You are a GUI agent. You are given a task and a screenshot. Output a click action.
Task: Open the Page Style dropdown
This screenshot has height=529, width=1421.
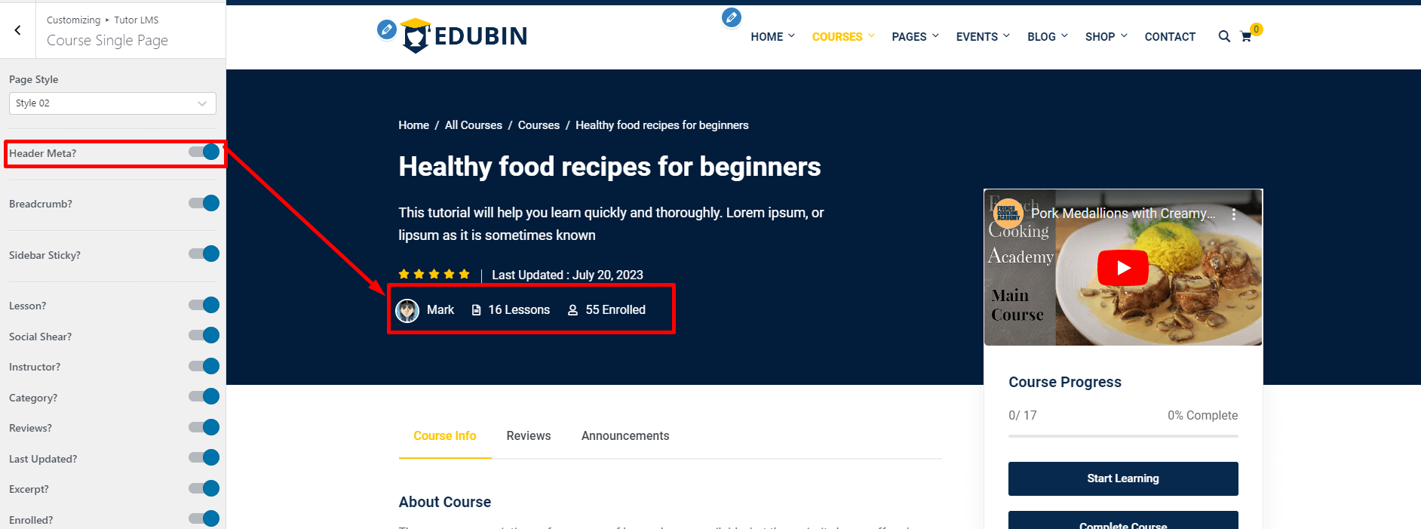click(112, 103)
